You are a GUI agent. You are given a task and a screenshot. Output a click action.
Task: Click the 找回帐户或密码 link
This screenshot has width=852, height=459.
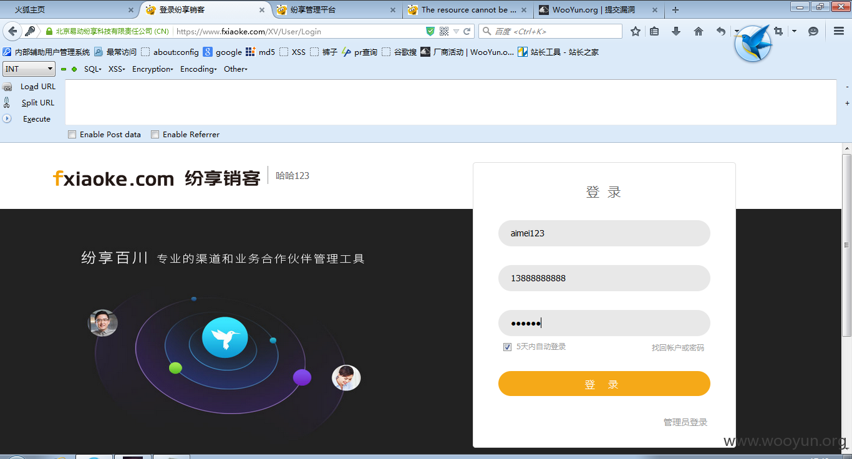point(677,347)
